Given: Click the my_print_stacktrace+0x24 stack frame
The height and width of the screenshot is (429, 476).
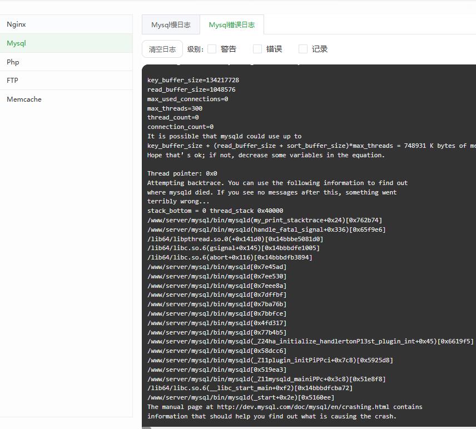Looking at the screenshot, I should pyautogui.click(x=265, y=220).
